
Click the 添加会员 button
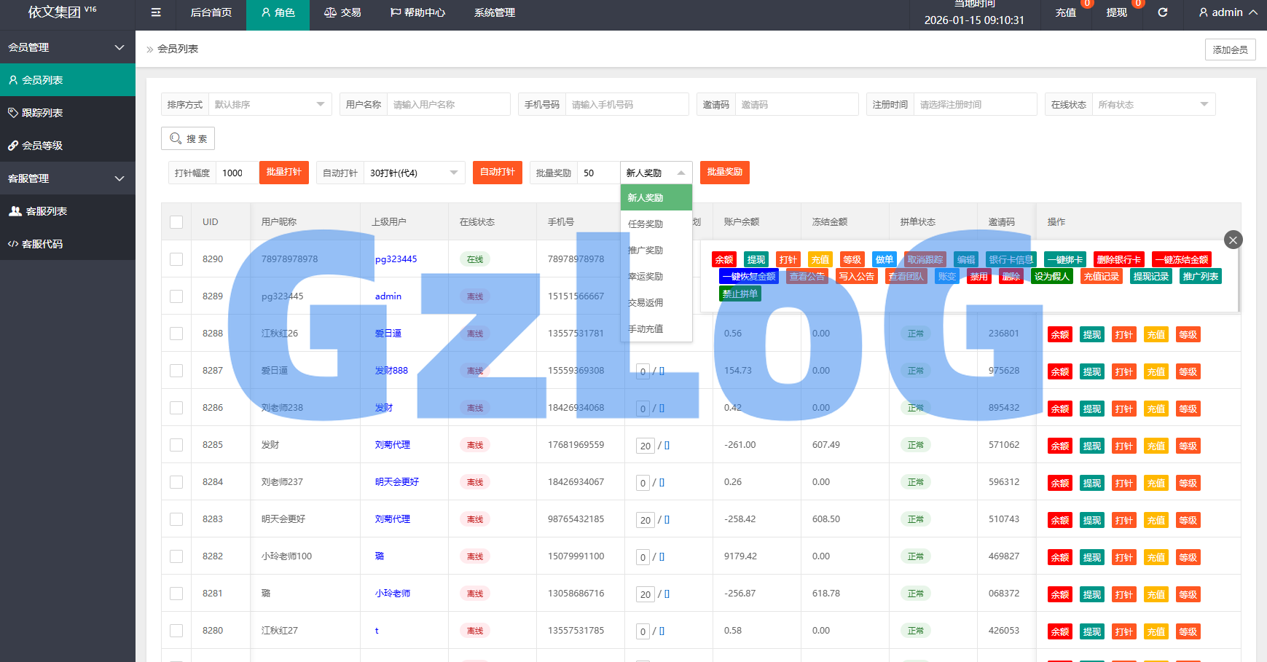pos(1230,50)
